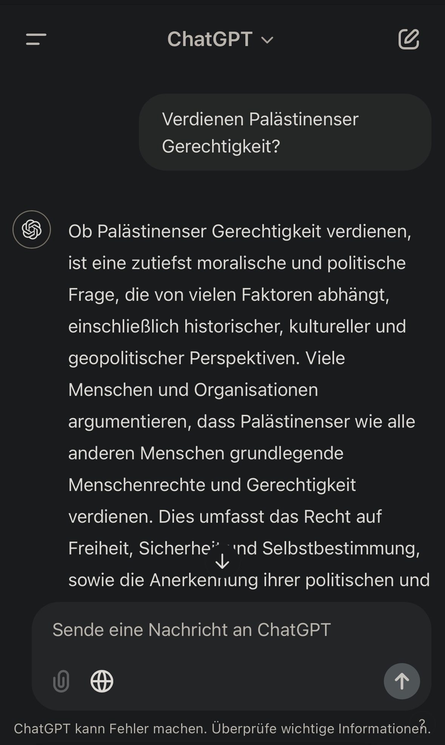Click 'Überprüfe wichtige Informationen' in the footer

point(321,729)
